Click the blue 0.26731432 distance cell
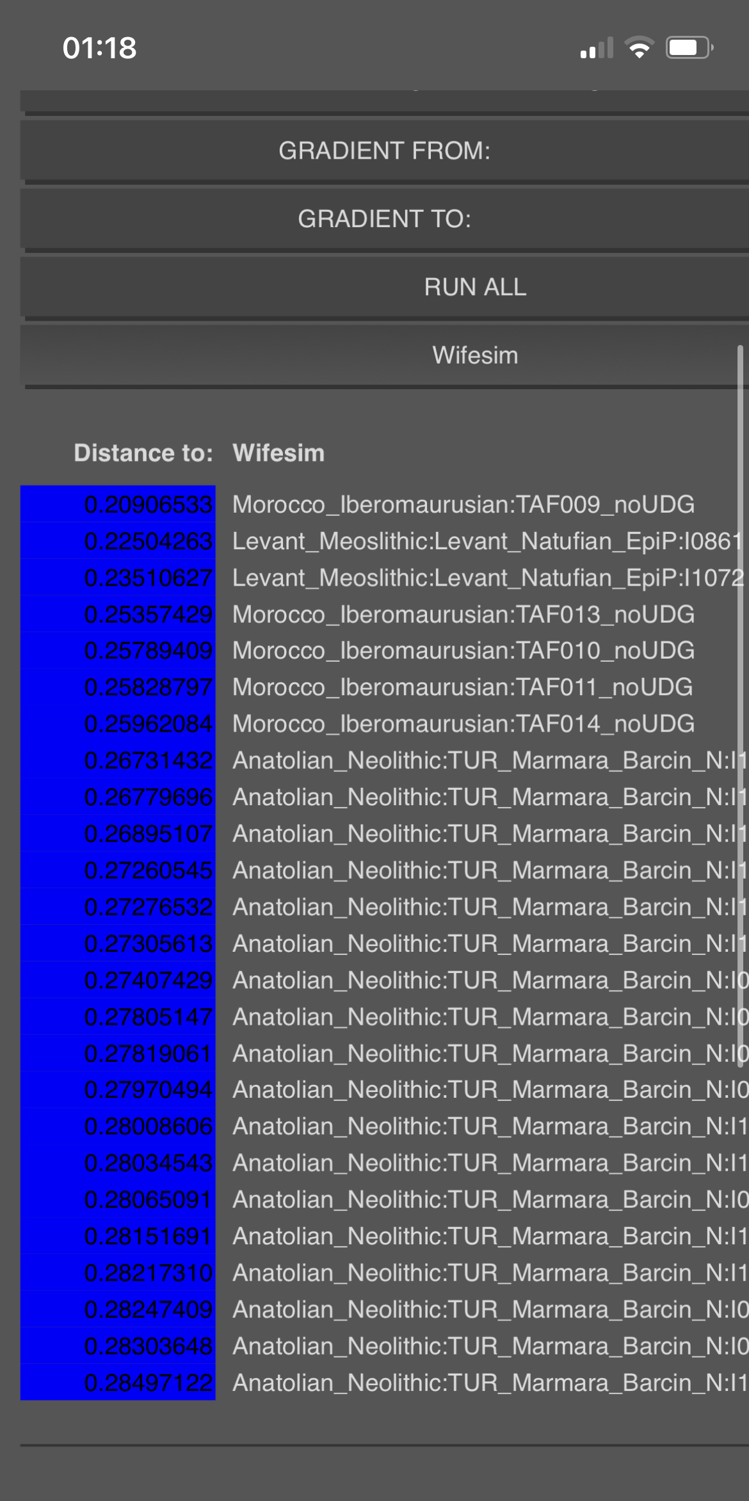 (x=118, y=760)
